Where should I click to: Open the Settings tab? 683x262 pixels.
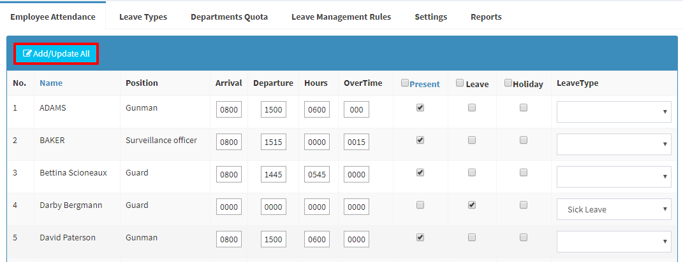(x=431, y=17)
